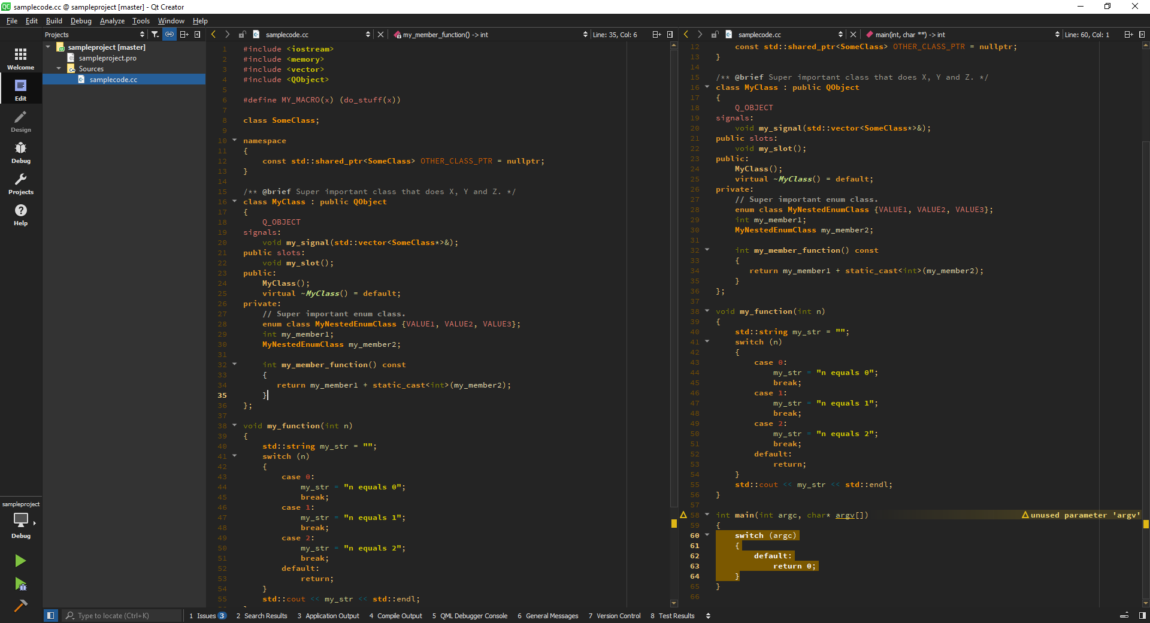This screenshot has height=623, width=1150.
Task: Close document in left editor
Action: click(380, 35)
